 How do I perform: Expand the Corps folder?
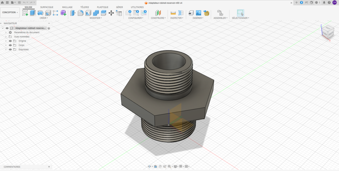coord(6,45)
